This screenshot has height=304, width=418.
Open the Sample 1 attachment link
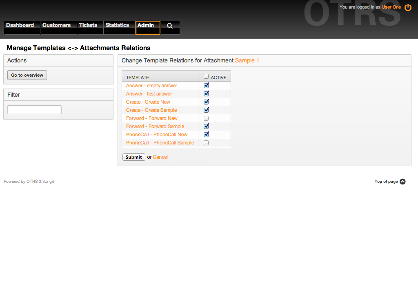click(x=247, y=60)
